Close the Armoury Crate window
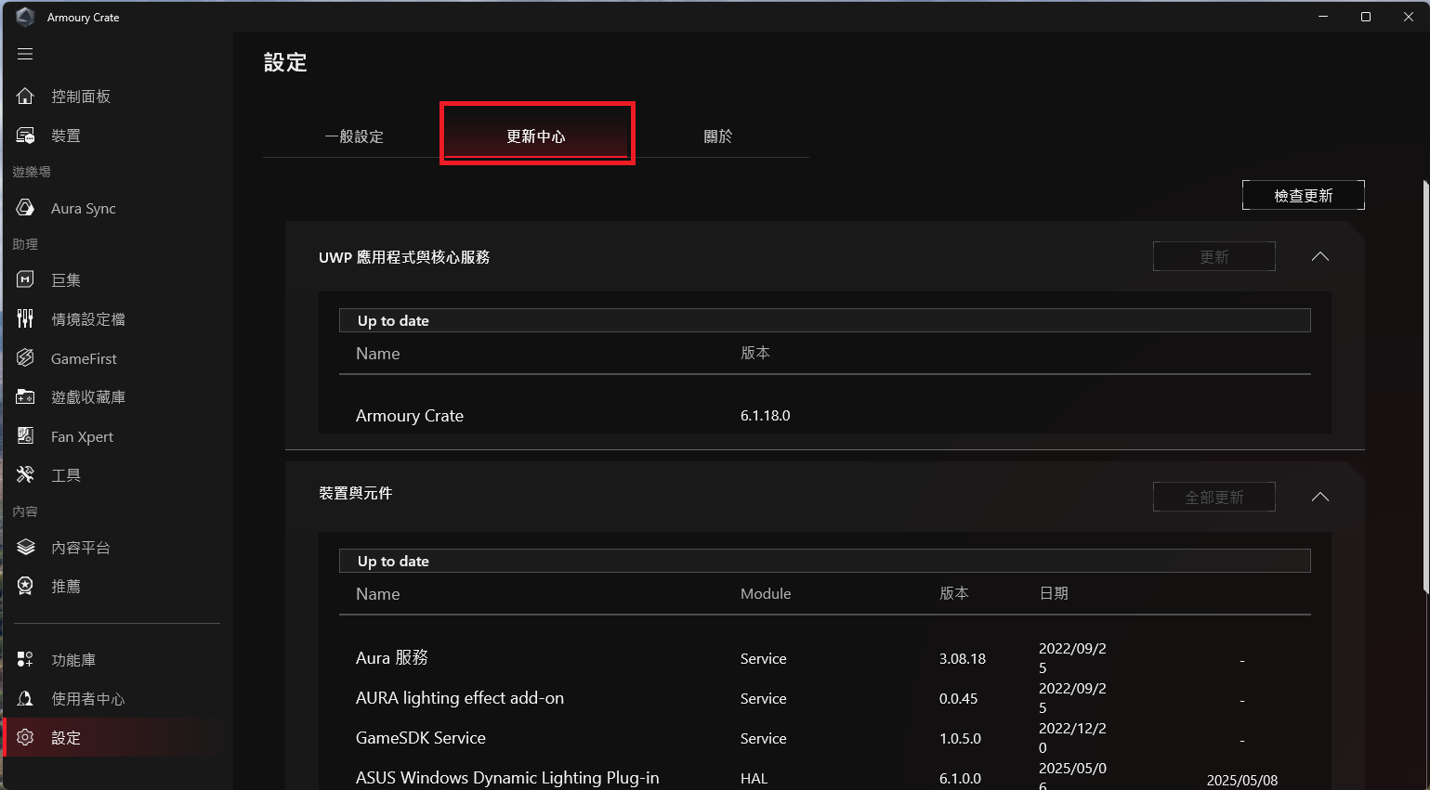This screenshot has height=790, width=1430. pyautogui.click(x=1409, y=17)
